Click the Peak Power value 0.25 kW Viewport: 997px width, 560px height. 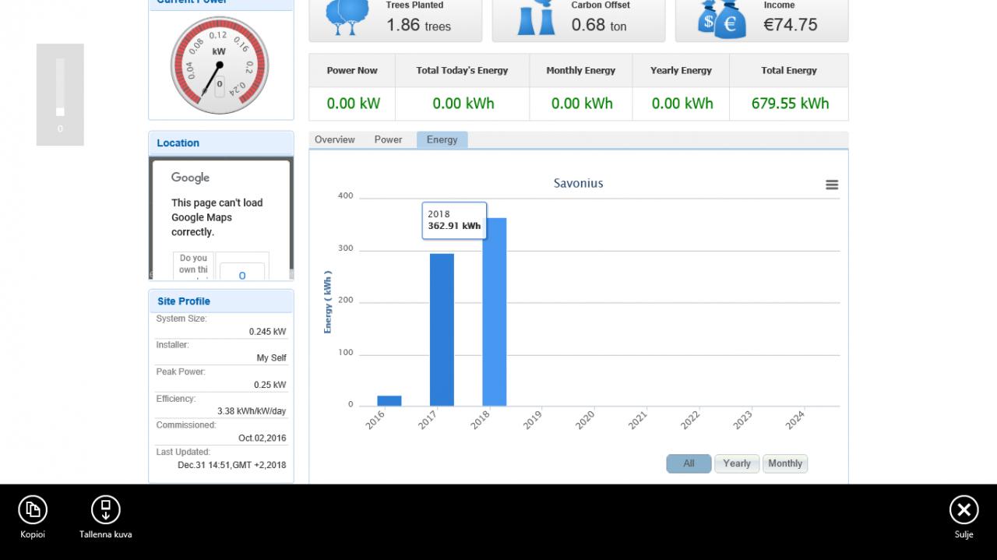pos(270,385)
